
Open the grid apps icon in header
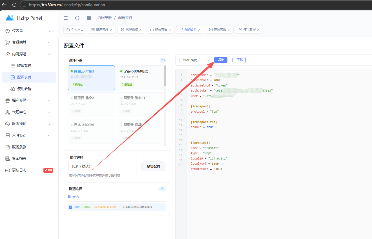(89, 18)
